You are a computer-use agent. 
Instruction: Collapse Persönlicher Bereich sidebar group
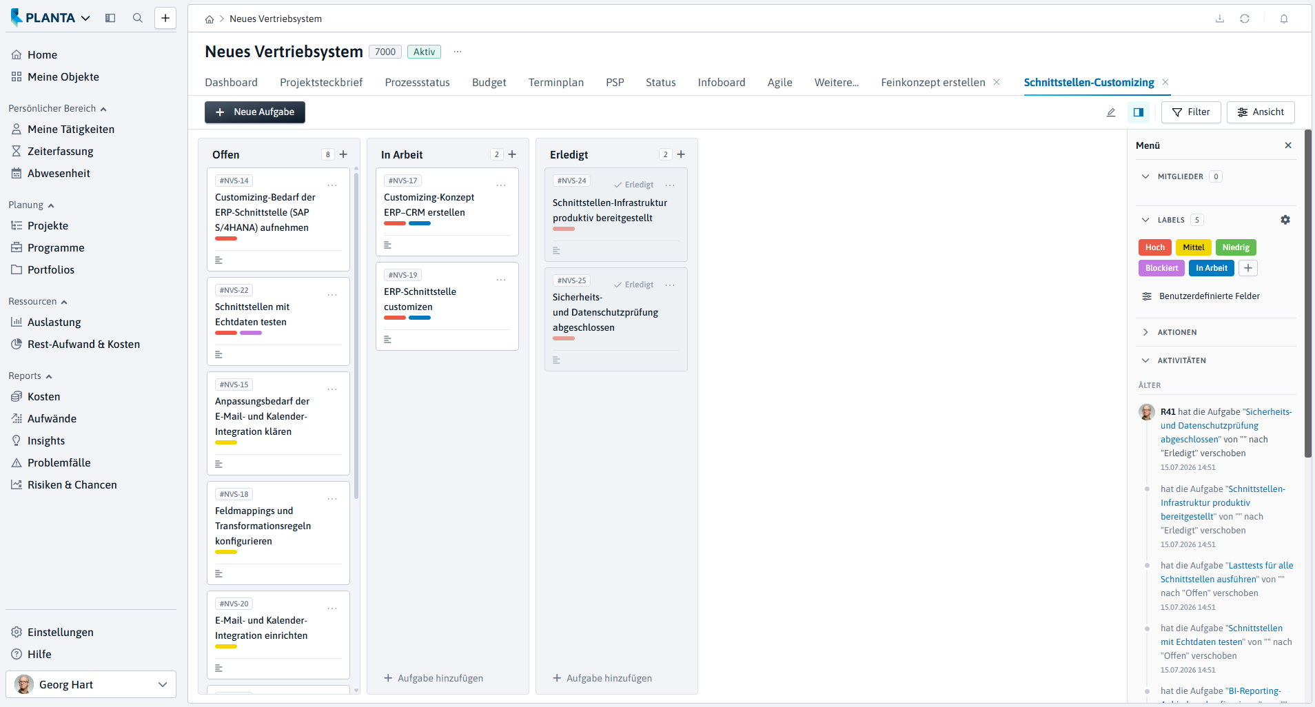57,108
